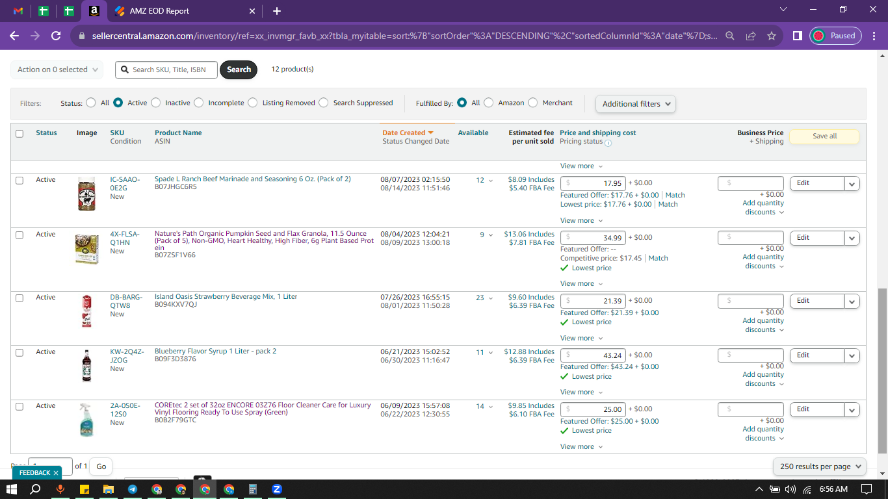Select Fulfilled By Amazon radio button

pos(489,103)
